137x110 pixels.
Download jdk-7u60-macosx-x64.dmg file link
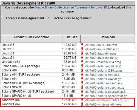(x=103, y=62)
